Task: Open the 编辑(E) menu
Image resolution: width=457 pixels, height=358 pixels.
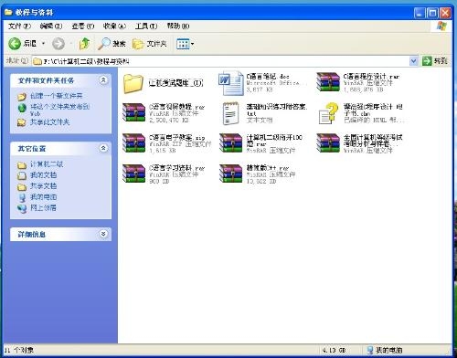Action: pyautogui.click(x=51, y=26)
